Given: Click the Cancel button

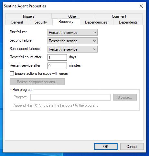Looking at the screenshot, I should point(132,146).
